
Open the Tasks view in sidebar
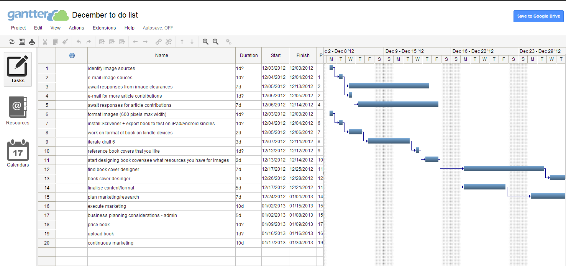tap(18, 69)
